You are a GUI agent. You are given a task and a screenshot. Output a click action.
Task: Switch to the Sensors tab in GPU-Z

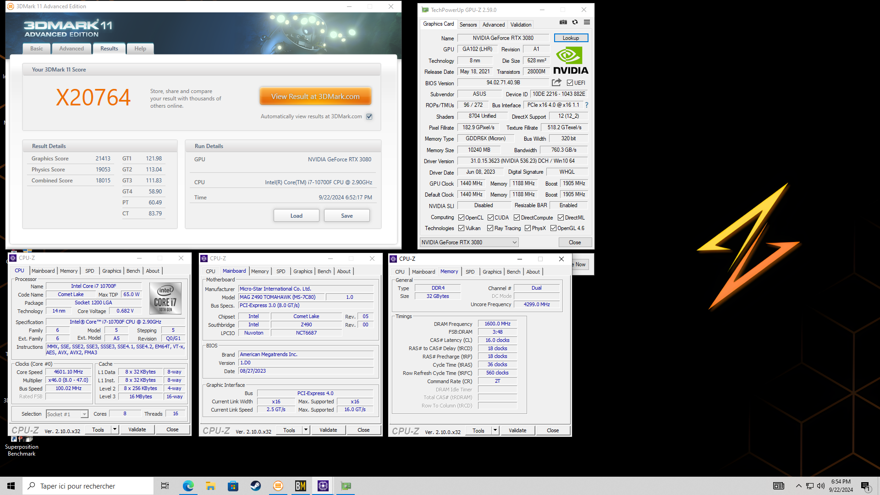(468, 25)
